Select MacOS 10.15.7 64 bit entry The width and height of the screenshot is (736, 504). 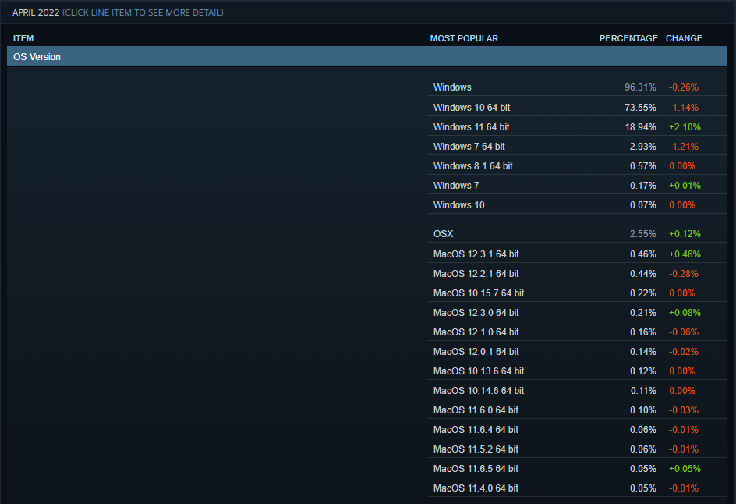(577, 293)
